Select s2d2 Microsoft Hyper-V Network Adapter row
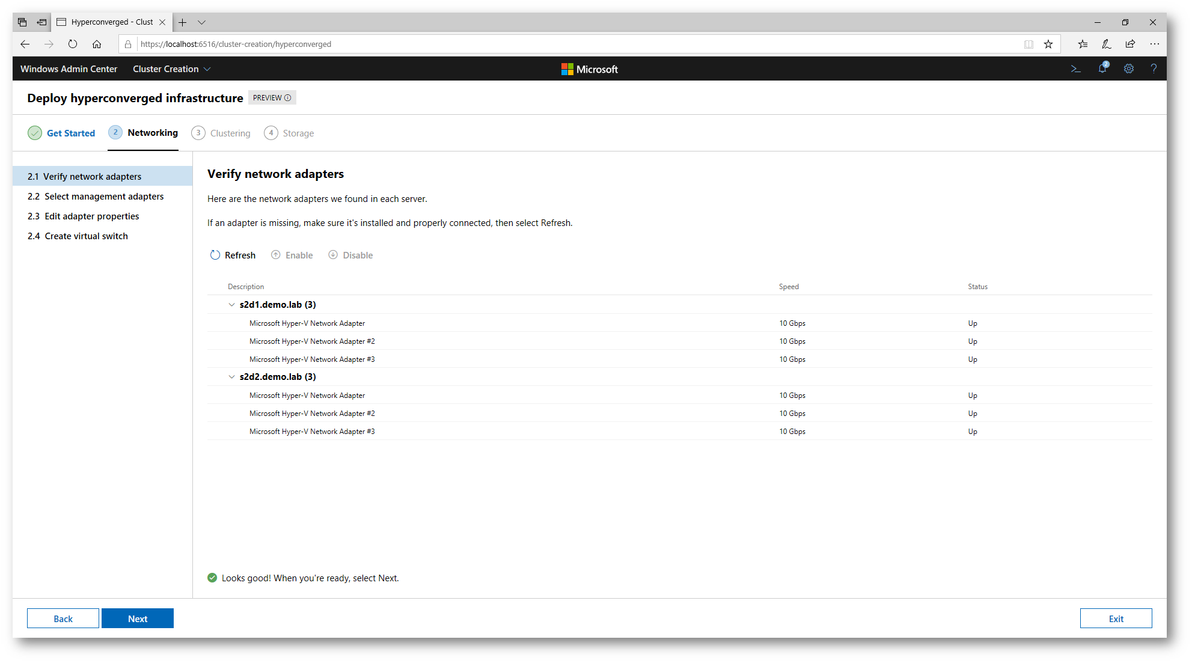 pos(679,395)
